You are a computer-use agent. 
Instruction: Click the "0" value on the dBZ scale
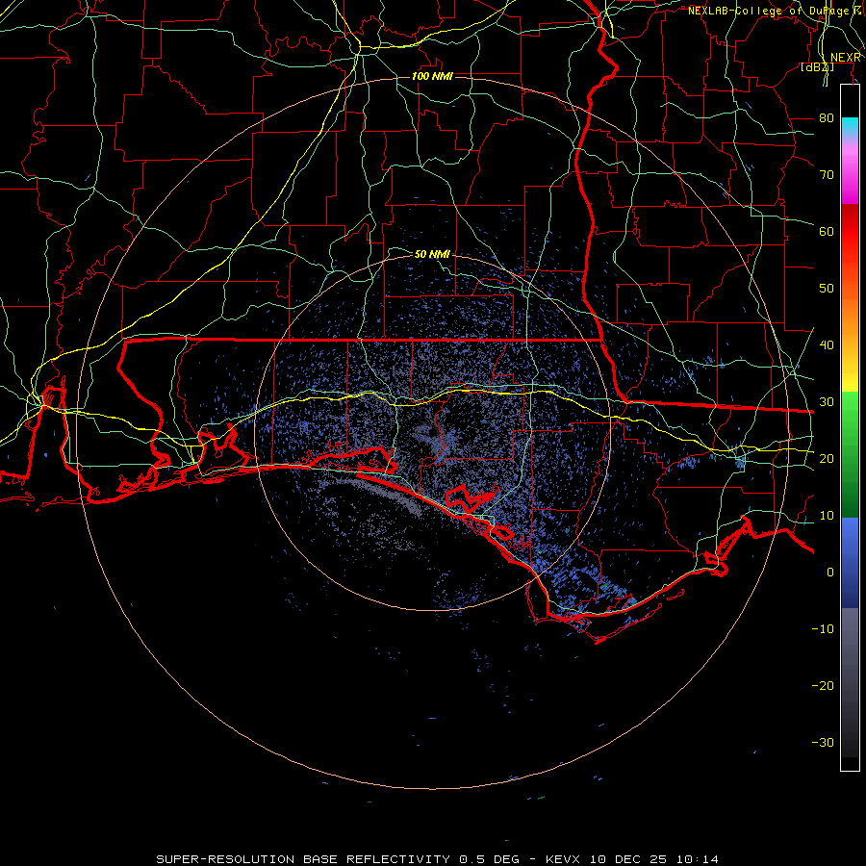(x=830, y=573)
